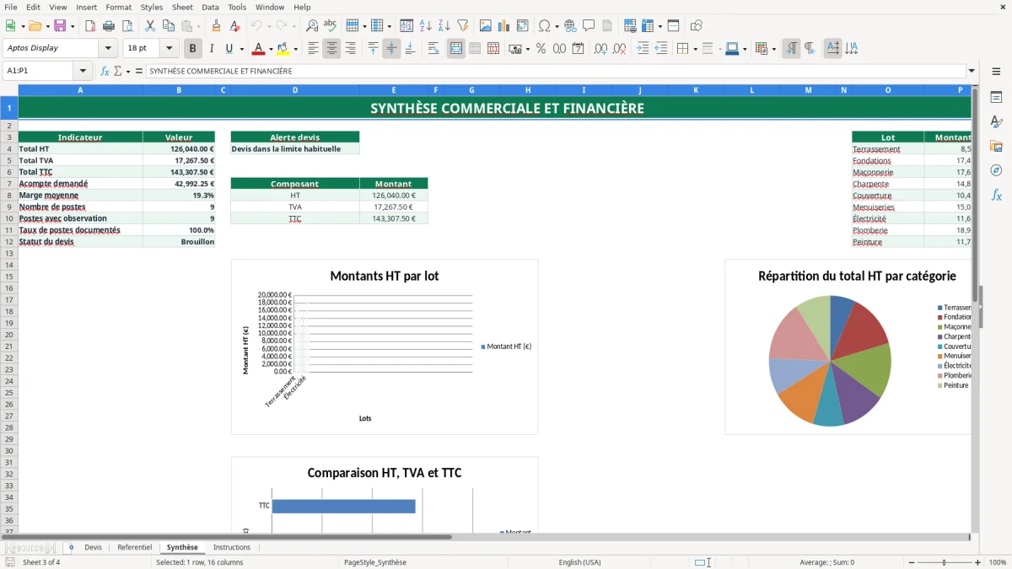The width and height of the screenshot is (1012, 569).
Task: Insert a pivot table via the toolbar icon
Action: (x=523, y=26)
